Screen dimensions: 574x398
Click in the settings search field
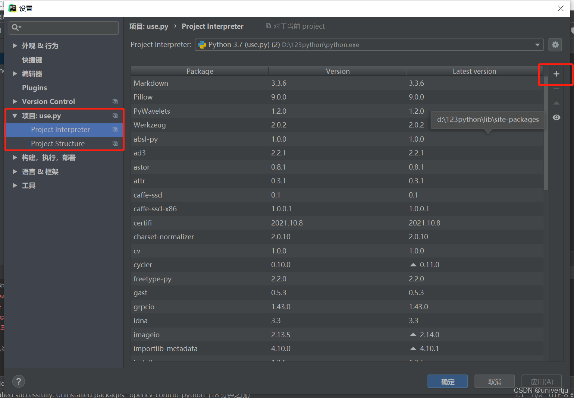[x=64, y=28]
